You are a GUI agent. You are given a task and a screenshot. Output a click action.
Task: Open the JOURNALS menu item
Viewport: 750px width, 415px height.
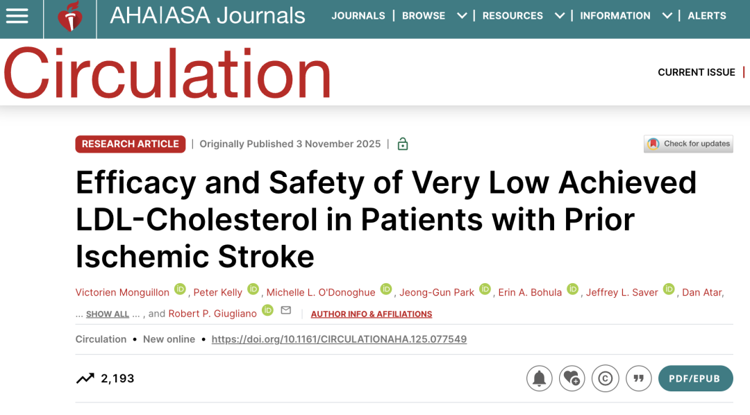tap(358, 15)
